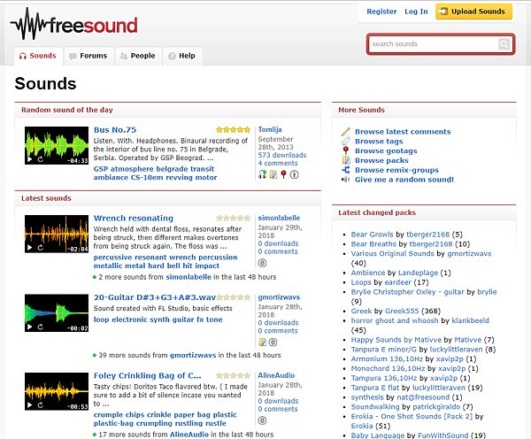Image resolution: width=531 pixels, height=439 pixels.
Task: Click the license icon for Bus No.75
Action: click(x=295, y=174)
